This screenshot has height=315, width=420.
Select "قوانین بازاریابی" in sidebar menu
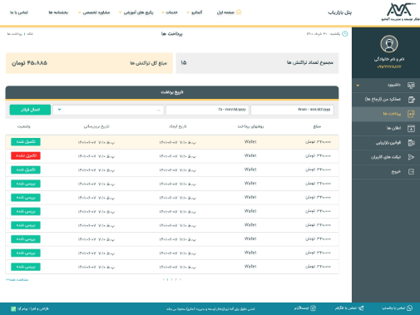point(388,143)
